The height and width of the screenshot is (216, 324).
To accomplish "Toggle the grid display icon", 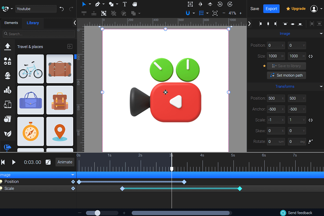I will click(x=201, y=13).
